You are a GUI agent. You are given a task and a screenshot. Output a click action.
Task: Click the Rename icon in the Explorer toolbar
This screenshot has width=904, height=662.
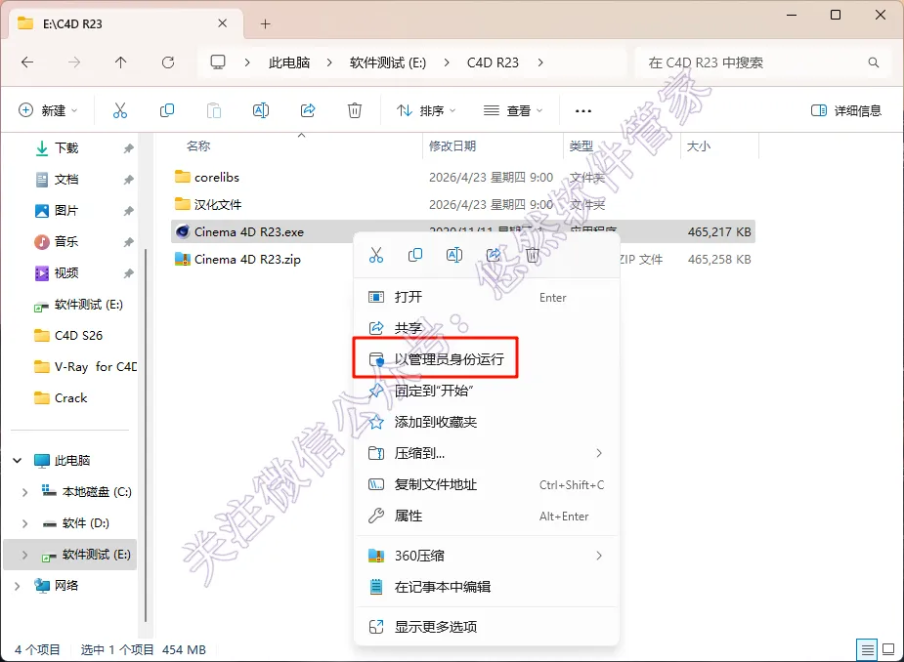261,110
